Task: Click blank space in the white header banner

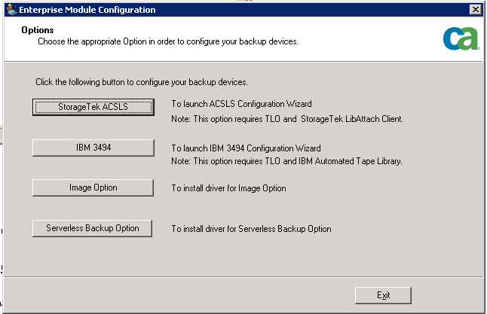Action: pyautogui.click(x=362, y=38)
